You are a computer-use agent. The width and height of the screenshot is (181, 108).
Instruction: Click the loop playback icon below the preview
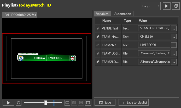click(x=18, y=103)
